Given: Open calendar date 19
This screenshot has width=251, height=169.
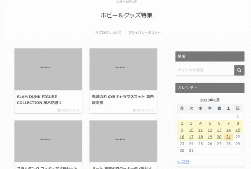Looking at the screenshot, I should coord(210,137).
